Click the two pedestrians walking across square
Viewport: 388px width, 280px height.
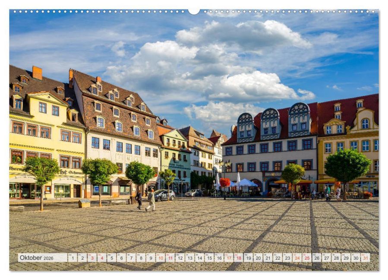pyautogui.click(x=145, y=200)
